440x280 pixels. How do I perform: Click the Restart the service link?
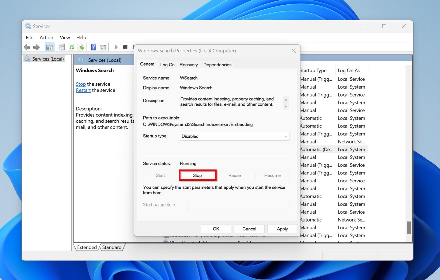(83, 90)
